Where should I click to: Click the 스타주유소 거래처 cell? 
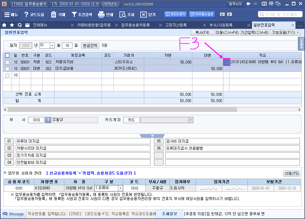(x=129, y=62)
